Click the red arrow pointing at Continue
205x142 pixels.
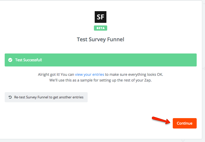[x=159, y=120]
